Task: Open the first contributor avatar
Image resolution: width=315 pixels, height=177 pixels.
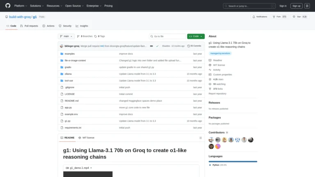Action: coord(211,140)
